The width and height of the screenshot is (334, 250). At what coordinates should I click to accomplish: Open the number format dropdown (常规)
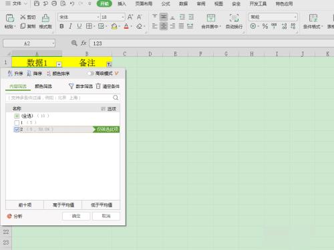pyautogui.click(x=295, y=17)
